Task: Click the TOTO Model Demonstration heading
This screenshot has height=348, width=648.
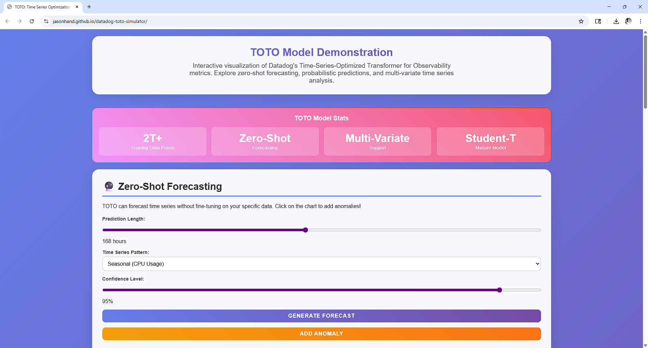Action: 321,52
